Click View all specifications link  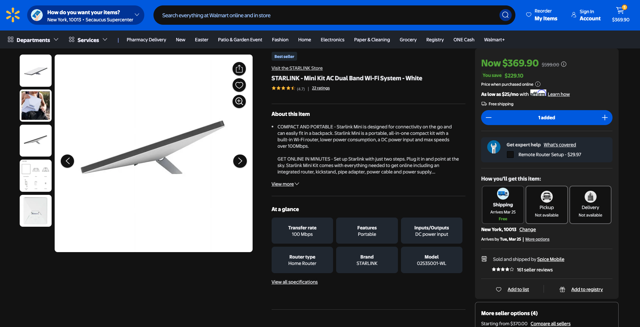[294, 282]
